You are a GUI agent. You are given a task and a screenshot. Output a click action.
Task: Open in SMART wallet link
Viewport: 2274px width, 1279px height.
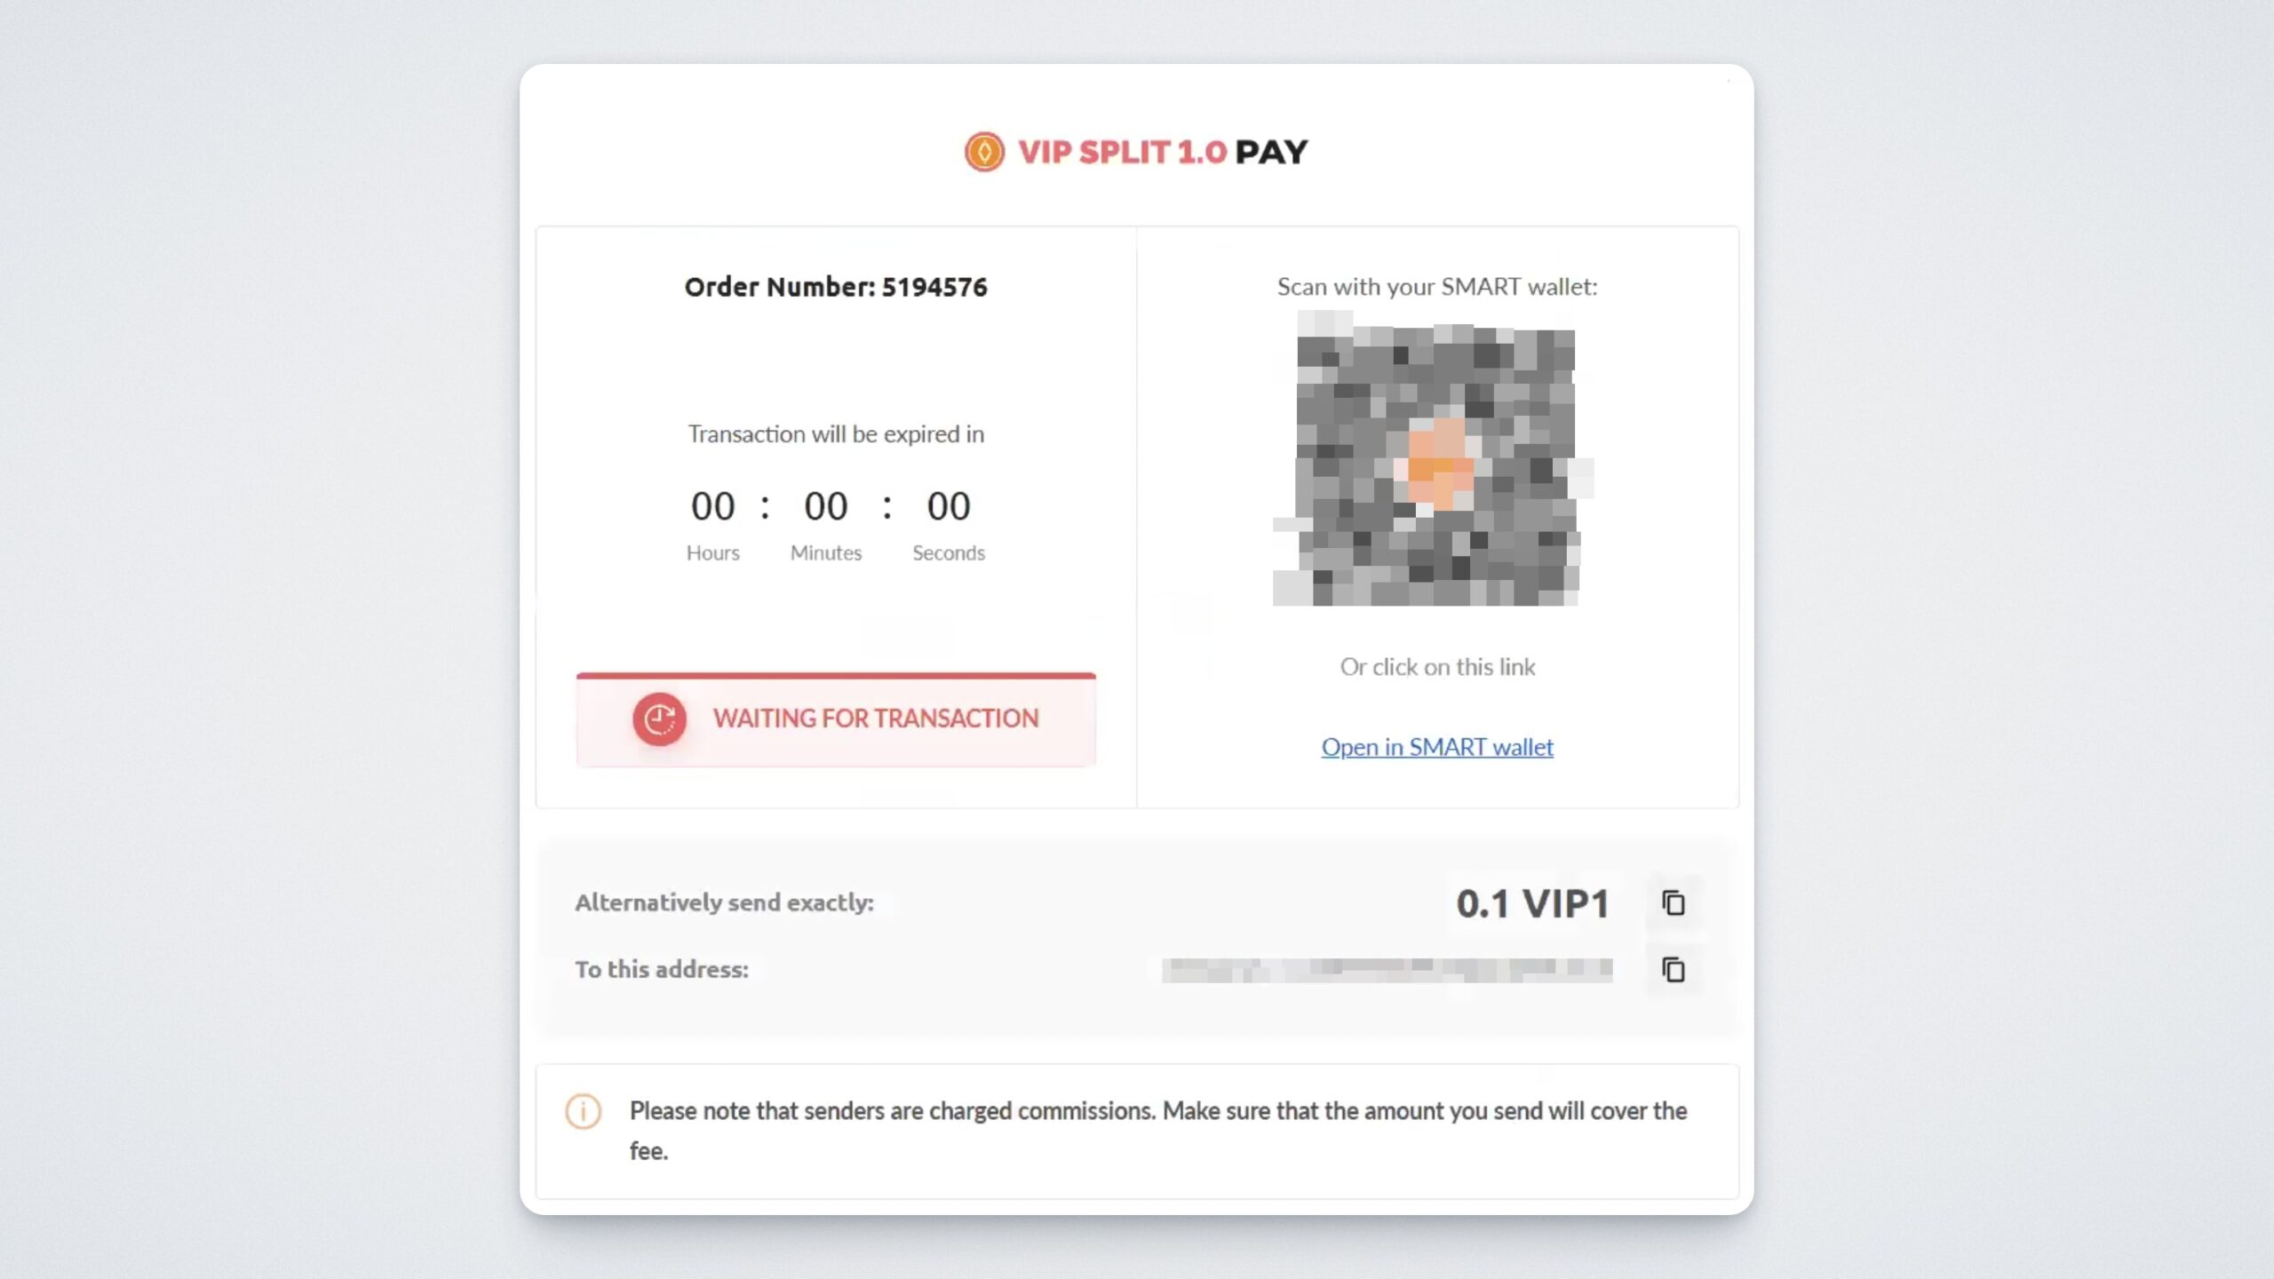[1437, 747]
